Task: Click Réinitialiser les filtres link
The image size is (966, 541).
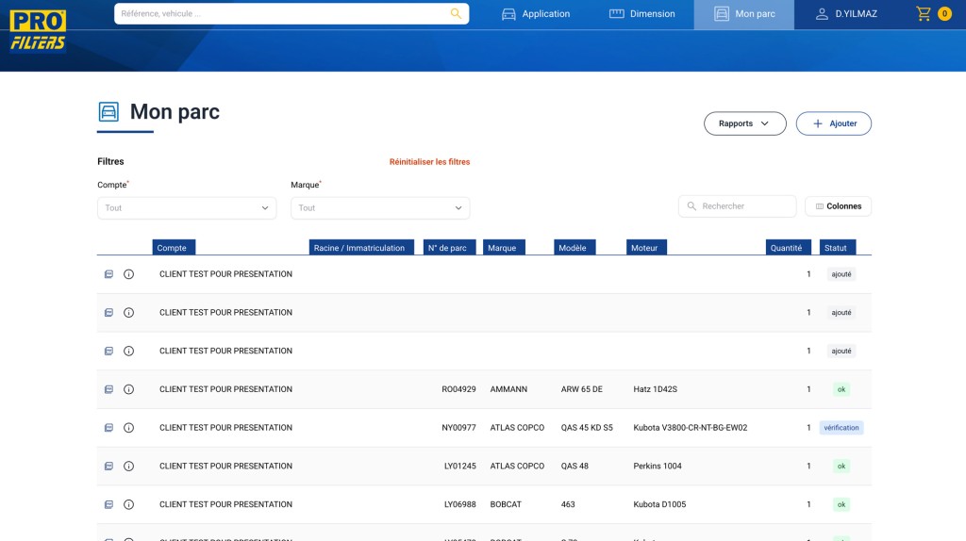Action: click(429, 162)
